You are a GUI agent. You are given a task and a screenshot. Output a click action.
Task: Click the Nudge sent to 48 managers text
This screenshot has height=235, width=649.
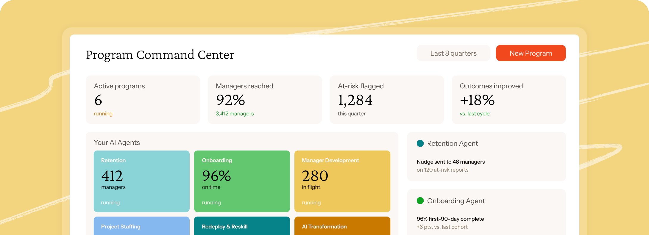coord(451,162)
